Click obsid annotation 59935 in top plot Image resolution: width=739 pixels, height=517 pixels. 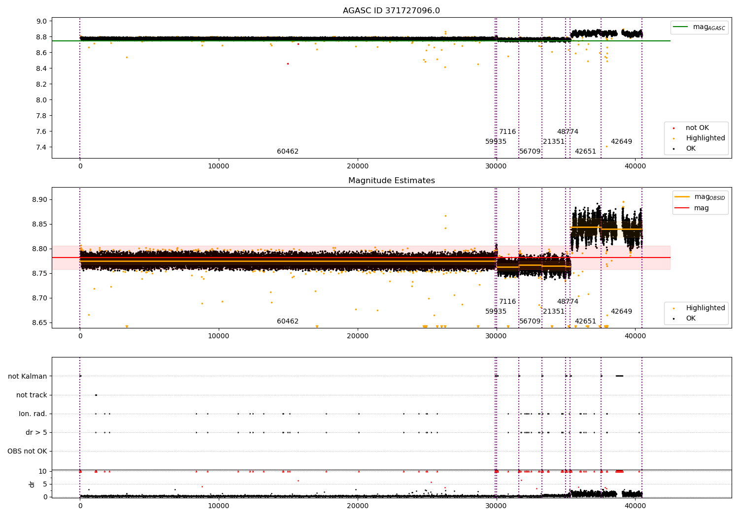[x=496, y=142]
